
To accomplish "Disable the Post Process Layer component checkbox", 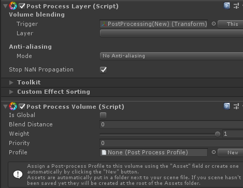I will [22, 6].
